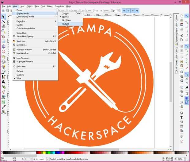Select the Star polygon tool

click(3, 56)
